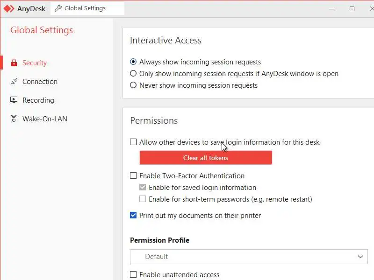Click the Connection plug icon
This screenshot has width=374, height=280.
(14, 82)
